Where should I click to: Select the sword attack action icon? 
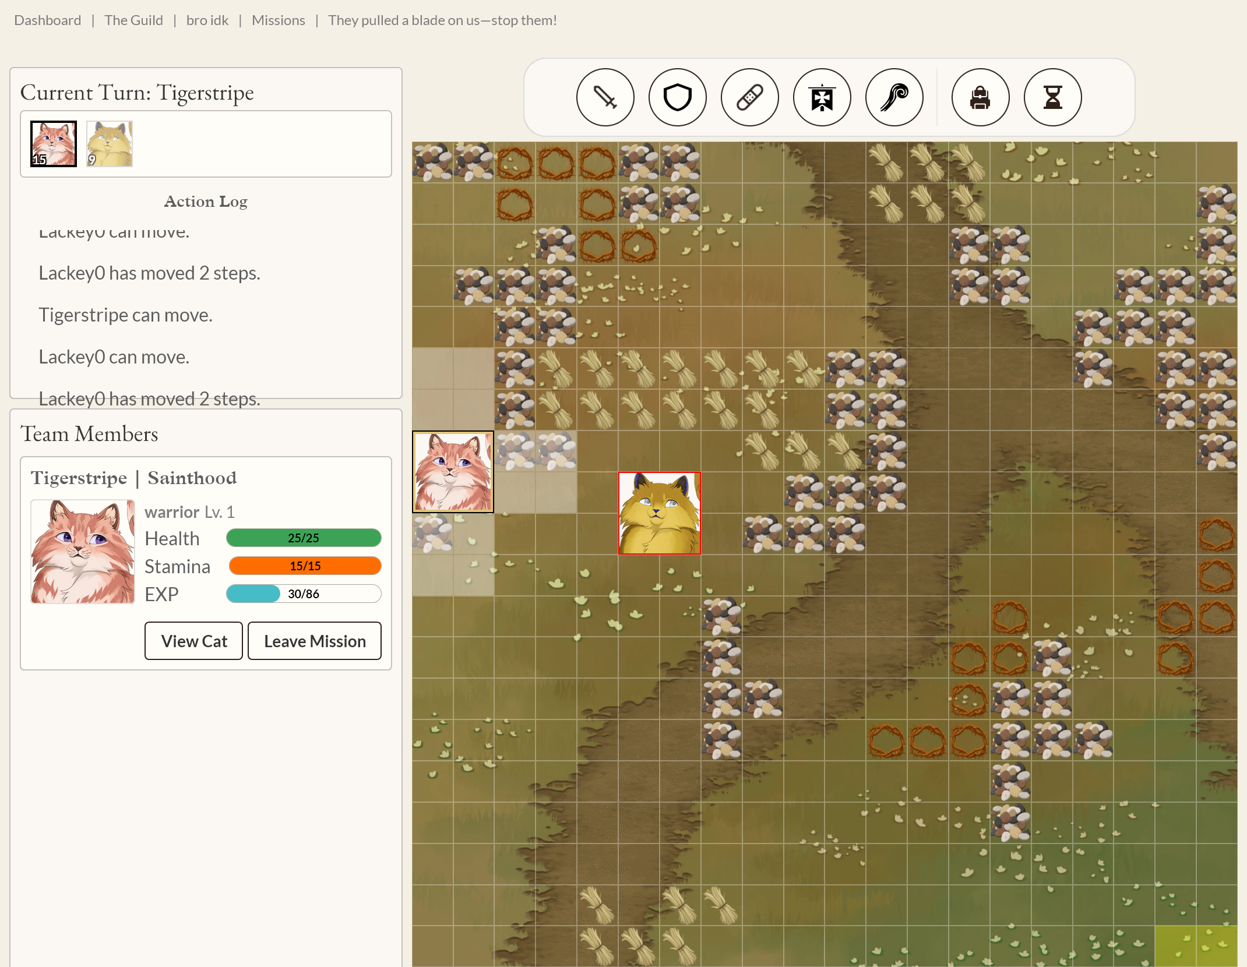pyautogui.click(x=605, y=97)
